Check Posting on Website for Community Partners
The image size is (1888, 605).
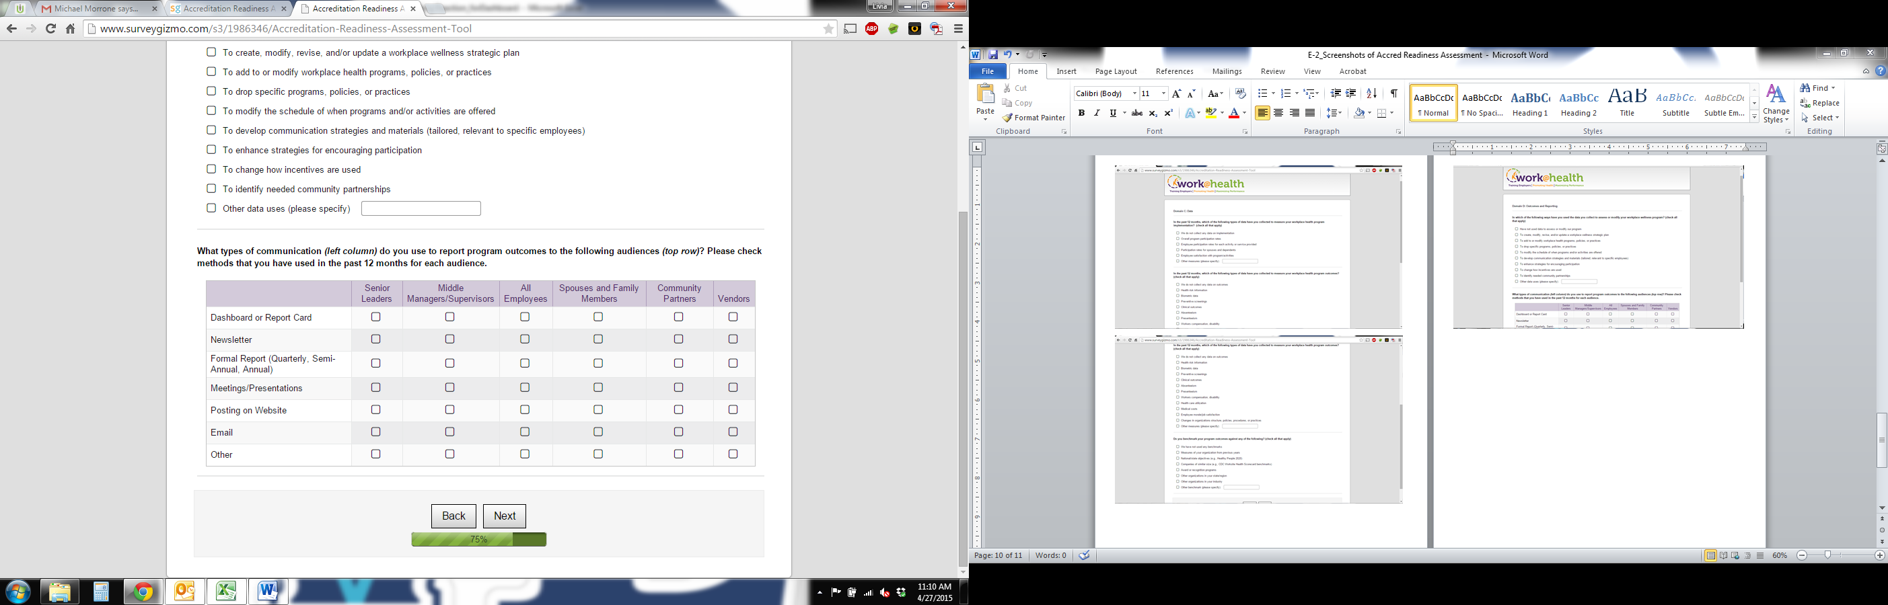679,409
